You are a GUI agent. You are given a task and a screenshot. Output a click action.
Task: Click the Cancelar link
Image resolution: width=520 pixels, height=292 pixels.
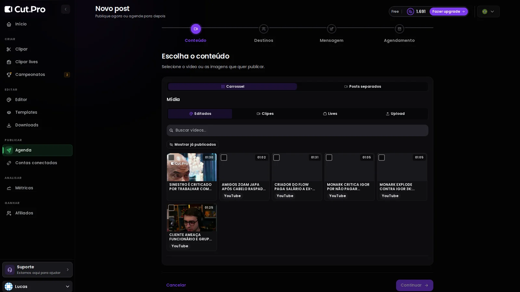[176, 285]
